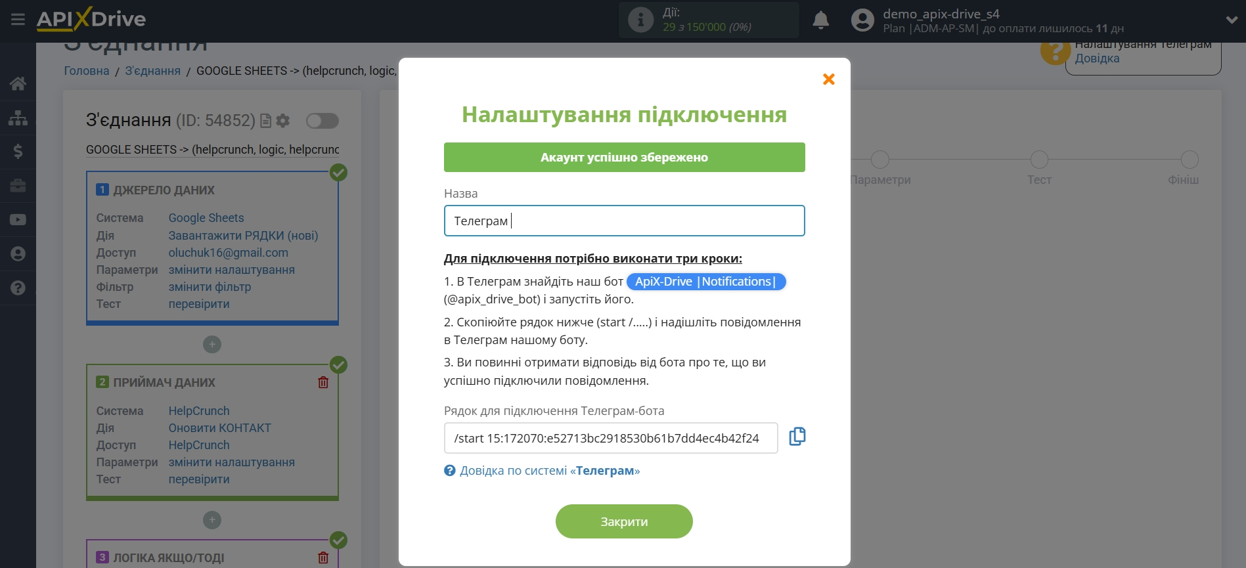Delete the ПРИЙМАЧ ДАНИХ block

click(x=323, y=382)
